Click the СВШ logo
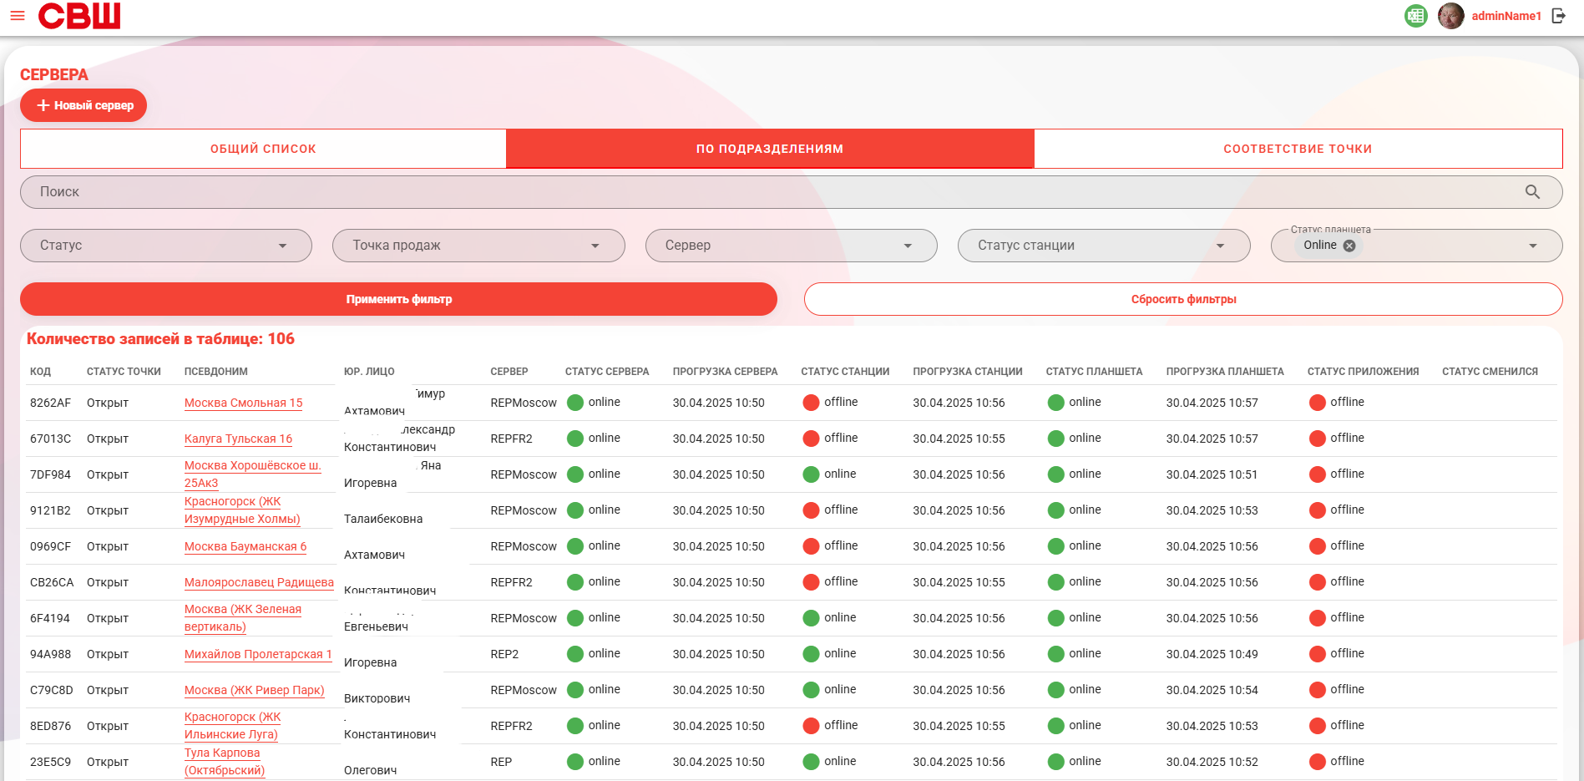The image size is (1584, 781). (x=79, y=16)
